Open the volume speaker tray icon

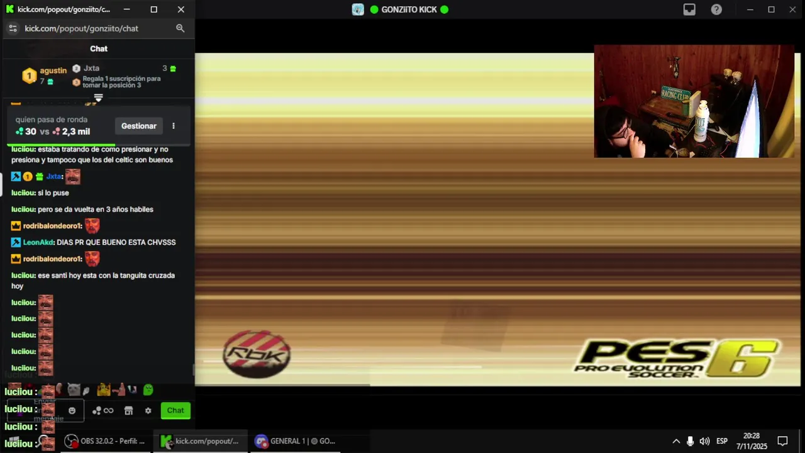(704, 441)
